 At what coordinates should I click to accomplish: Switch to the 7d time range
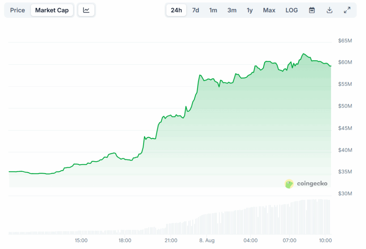196,10
